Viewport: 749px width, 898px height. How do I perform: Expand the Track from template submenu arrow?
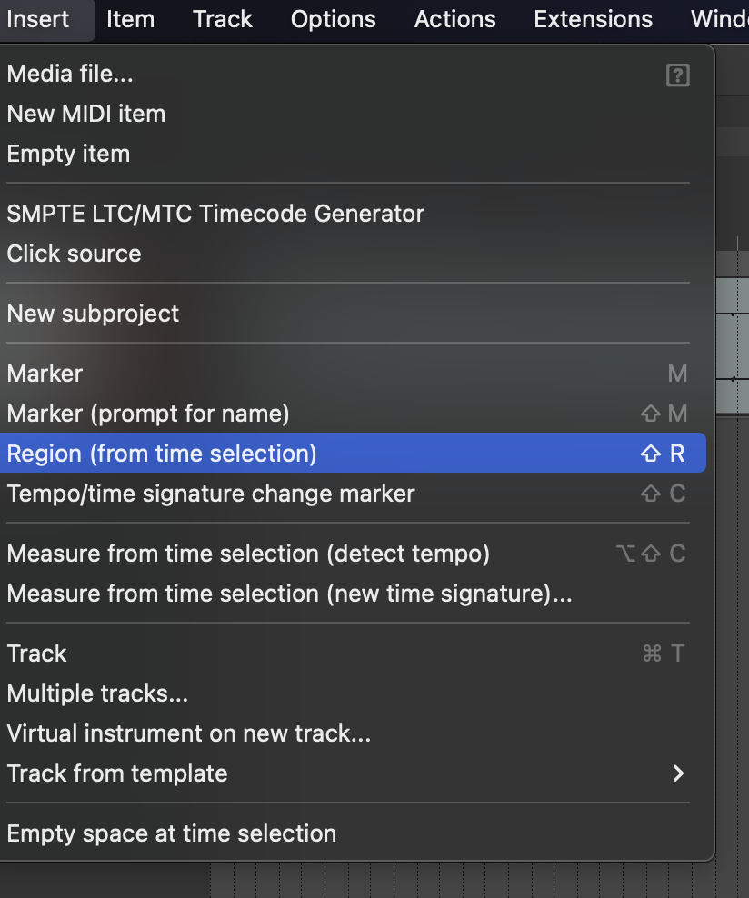(x=678, y=773)
